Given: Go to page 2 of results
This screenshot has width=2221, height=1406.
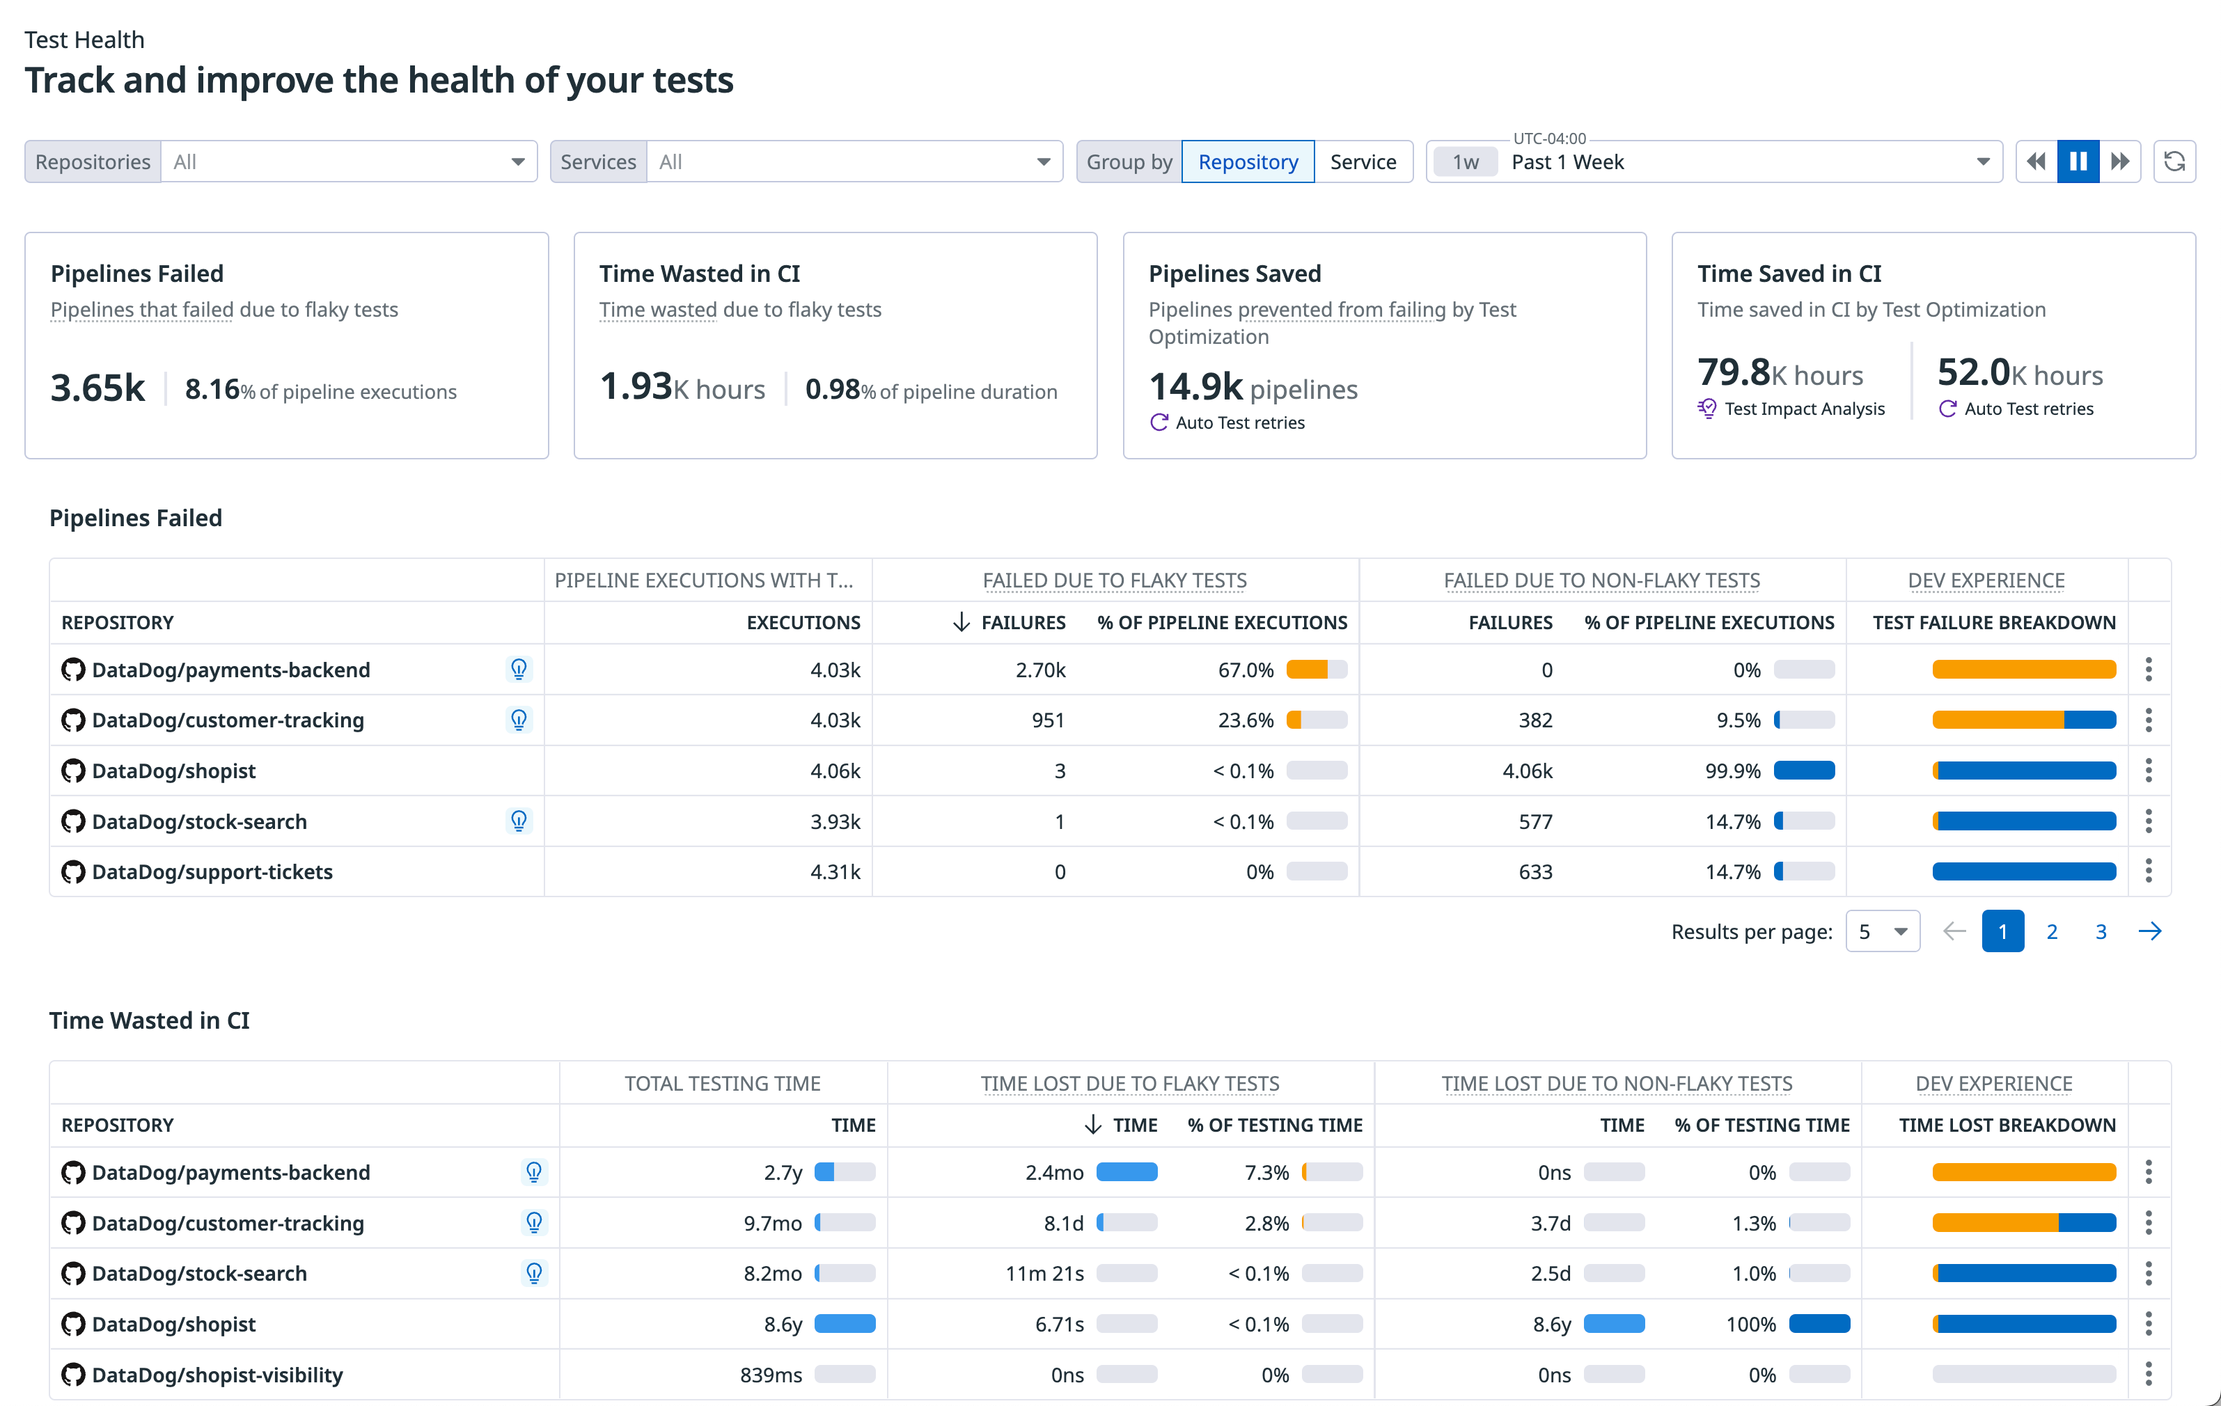Looking at the screenshot, I should pos(2051,931).
